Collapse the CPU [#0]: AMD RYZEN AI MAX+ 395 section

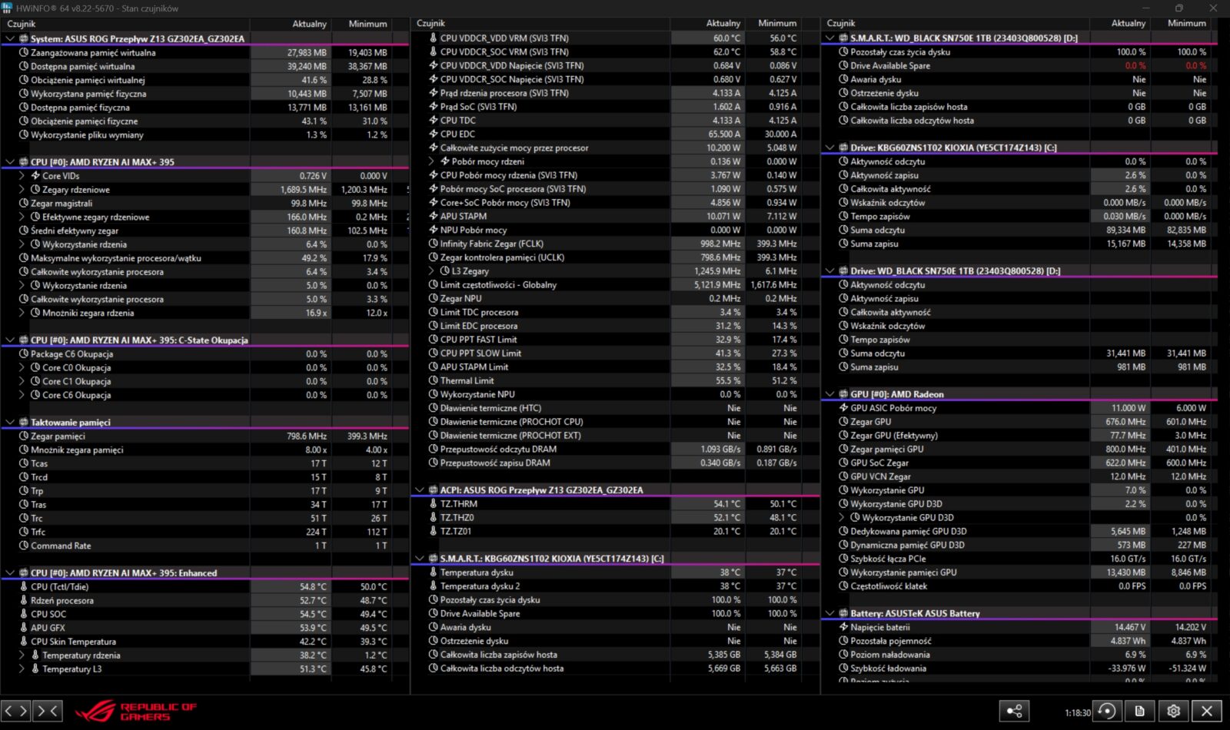10,162
